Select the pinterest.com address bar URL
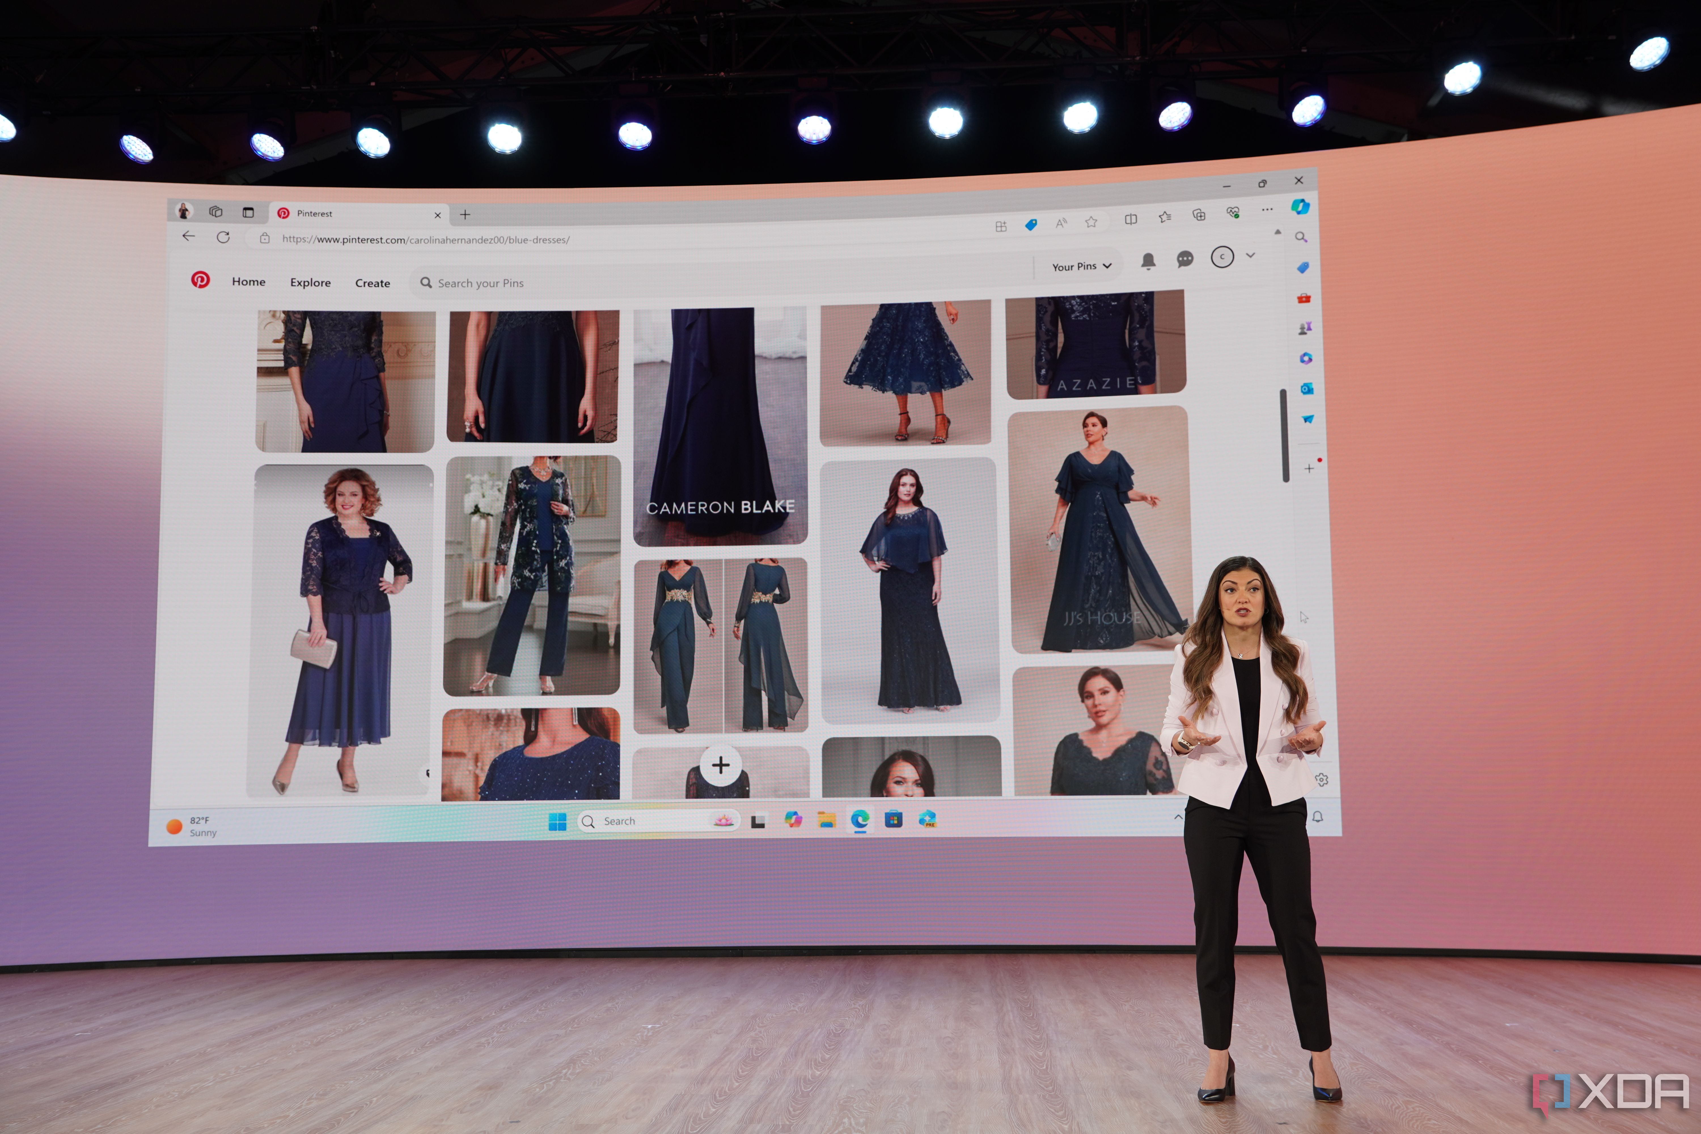 [426, 239]
